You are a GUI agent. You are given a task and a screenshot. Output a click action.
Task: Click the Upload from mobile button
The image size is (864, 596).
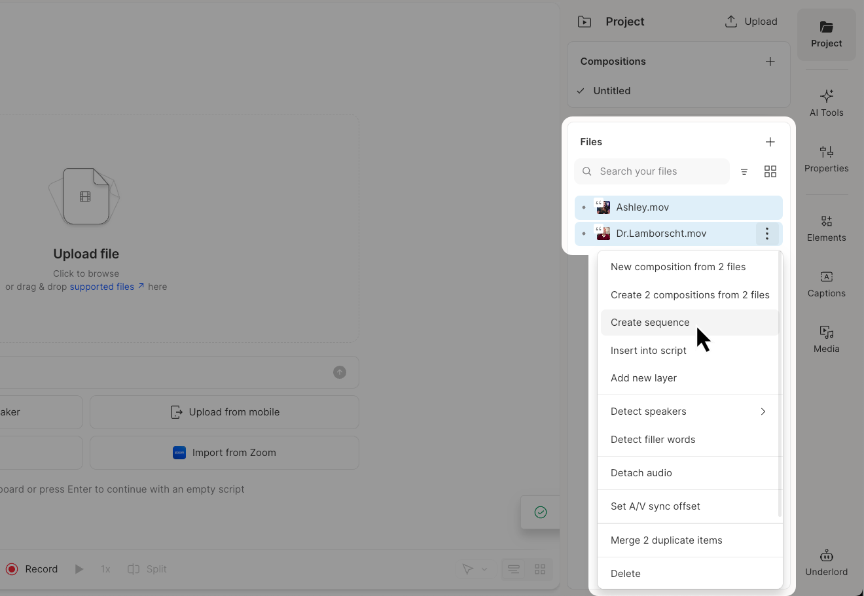(x=224, y=412)
